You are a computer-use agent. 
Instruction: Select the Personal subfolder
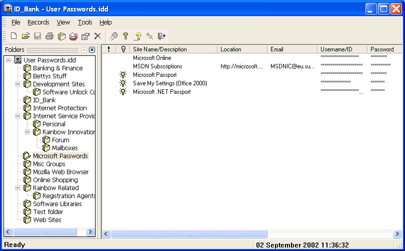click(53, 124)
